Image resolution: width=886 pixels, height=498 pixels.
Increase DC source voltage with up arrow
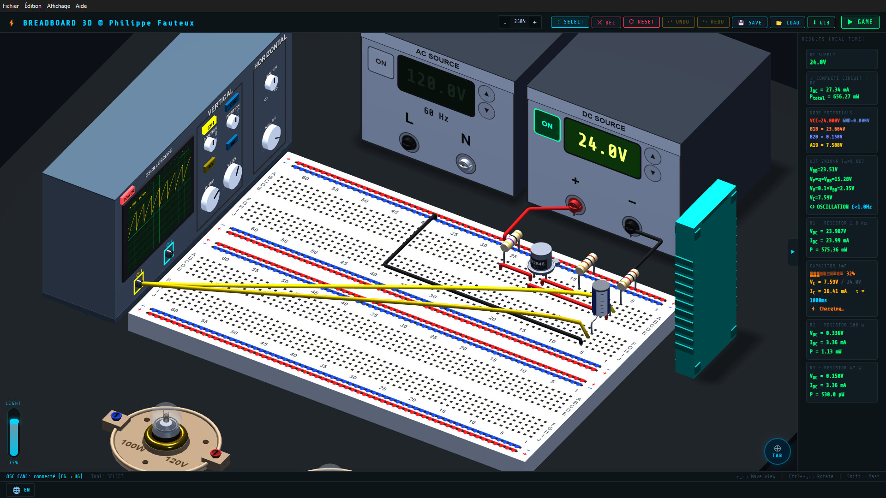[x=653, y=157]
